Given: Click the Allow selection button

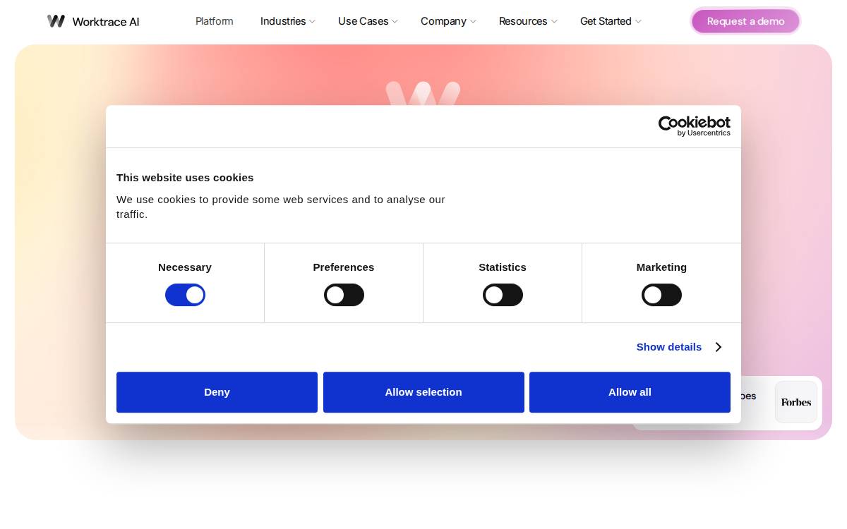Looking at the screenshot, I should (x=423, y=392).
